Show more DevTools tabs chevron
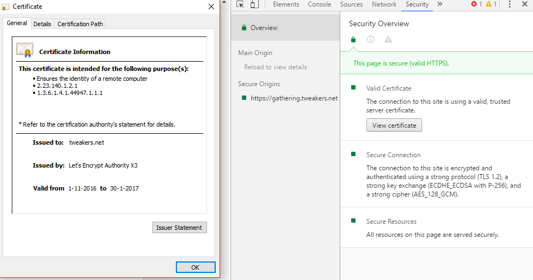 click(x=440, y=4)
